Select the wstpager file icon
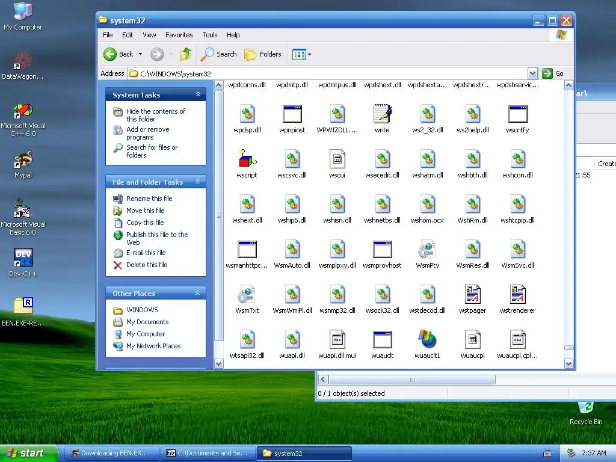This screenshot has width=616, height=462. pyautogui.click(x=473, y=294)
